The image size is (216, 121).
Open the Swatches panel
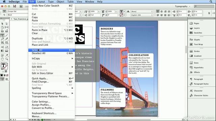tap(198, 33)
